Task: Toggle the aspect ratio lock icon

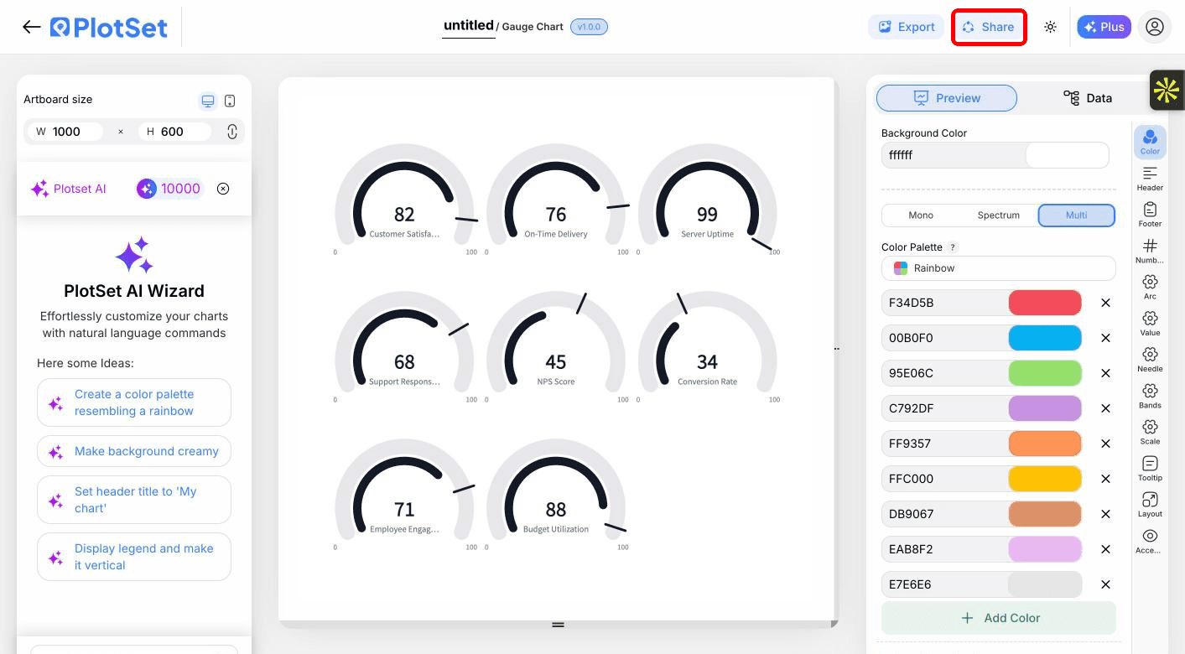Action: click(x=232, y=132)
